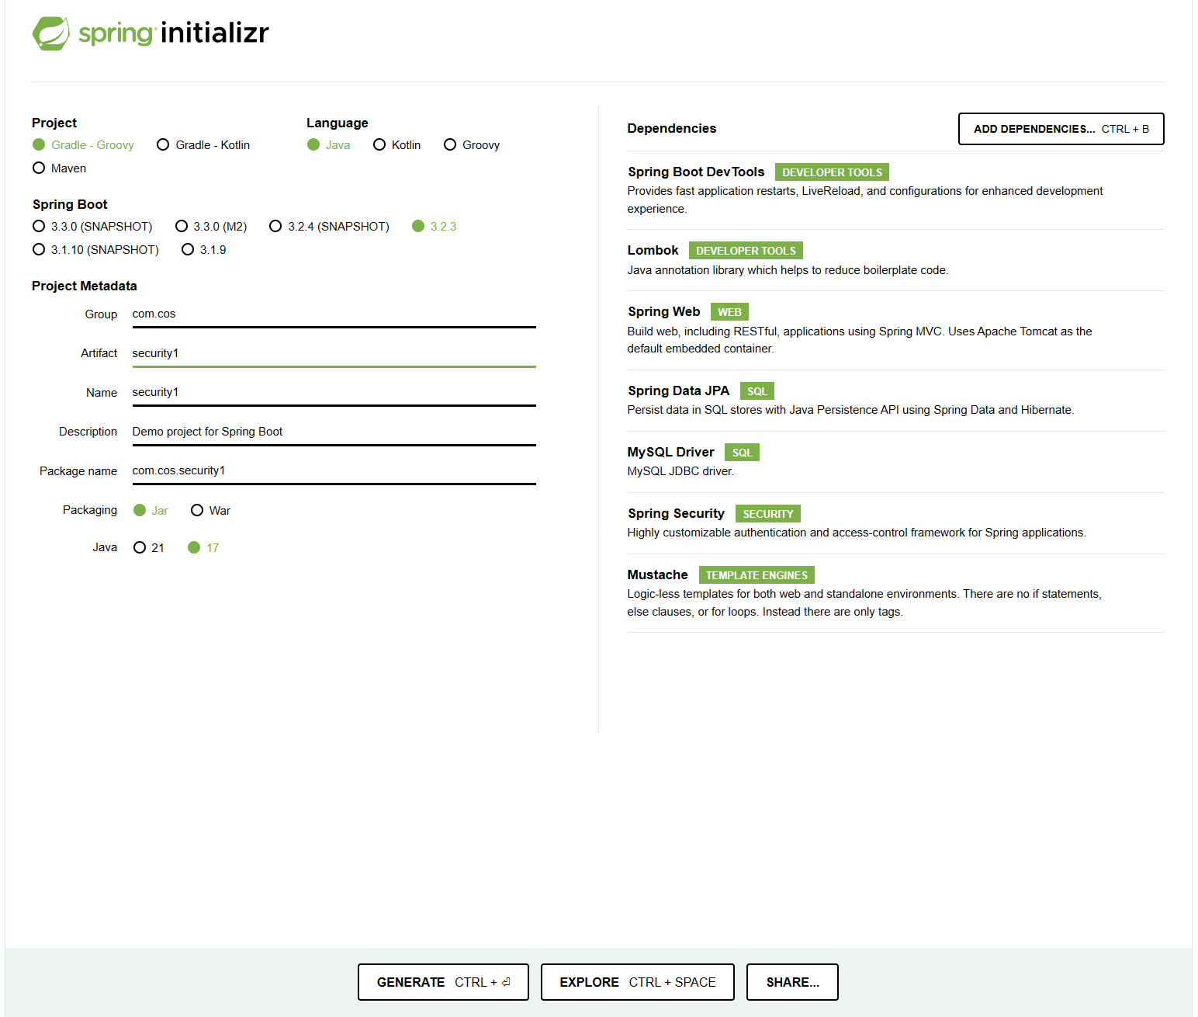Select Gradle - Kotlin project type
Screen dimensions: 1198x1017
coord(203,145)
